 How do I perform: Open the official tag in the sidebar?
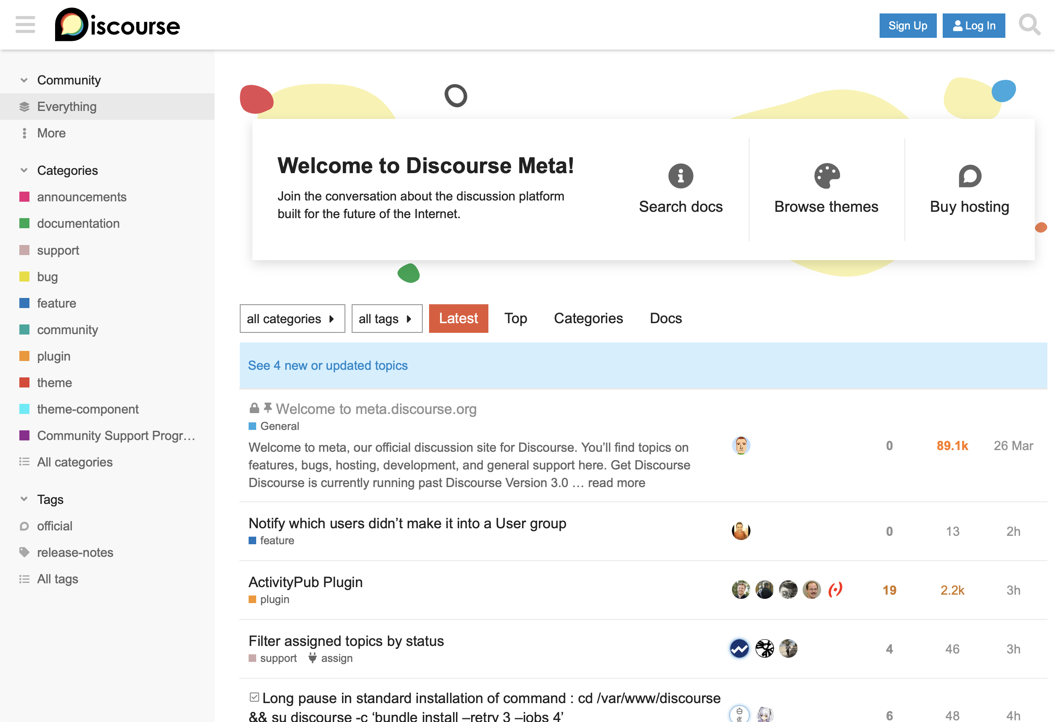pos(55,526)
